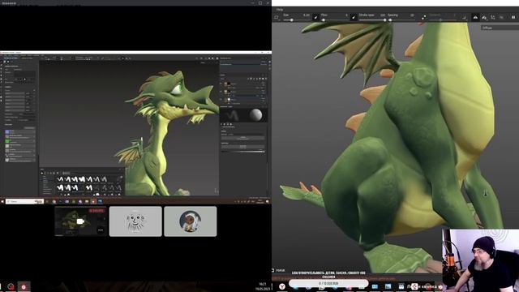This screenshot has height=292, width=519.
Task: Adjust the brush Size slider handle
Action: click(292, 20)
